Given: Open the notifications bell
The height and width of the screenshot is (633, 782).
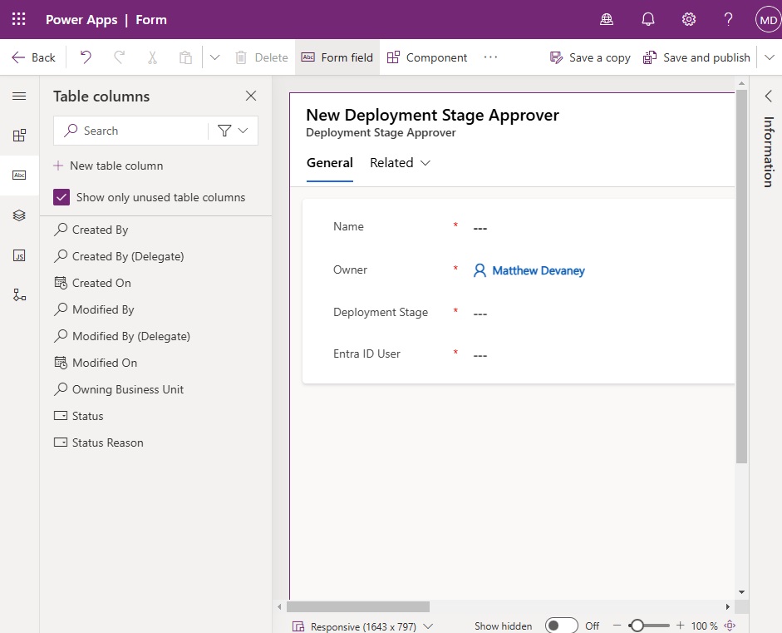Looking at the screenshot, I should pos(648,19).
